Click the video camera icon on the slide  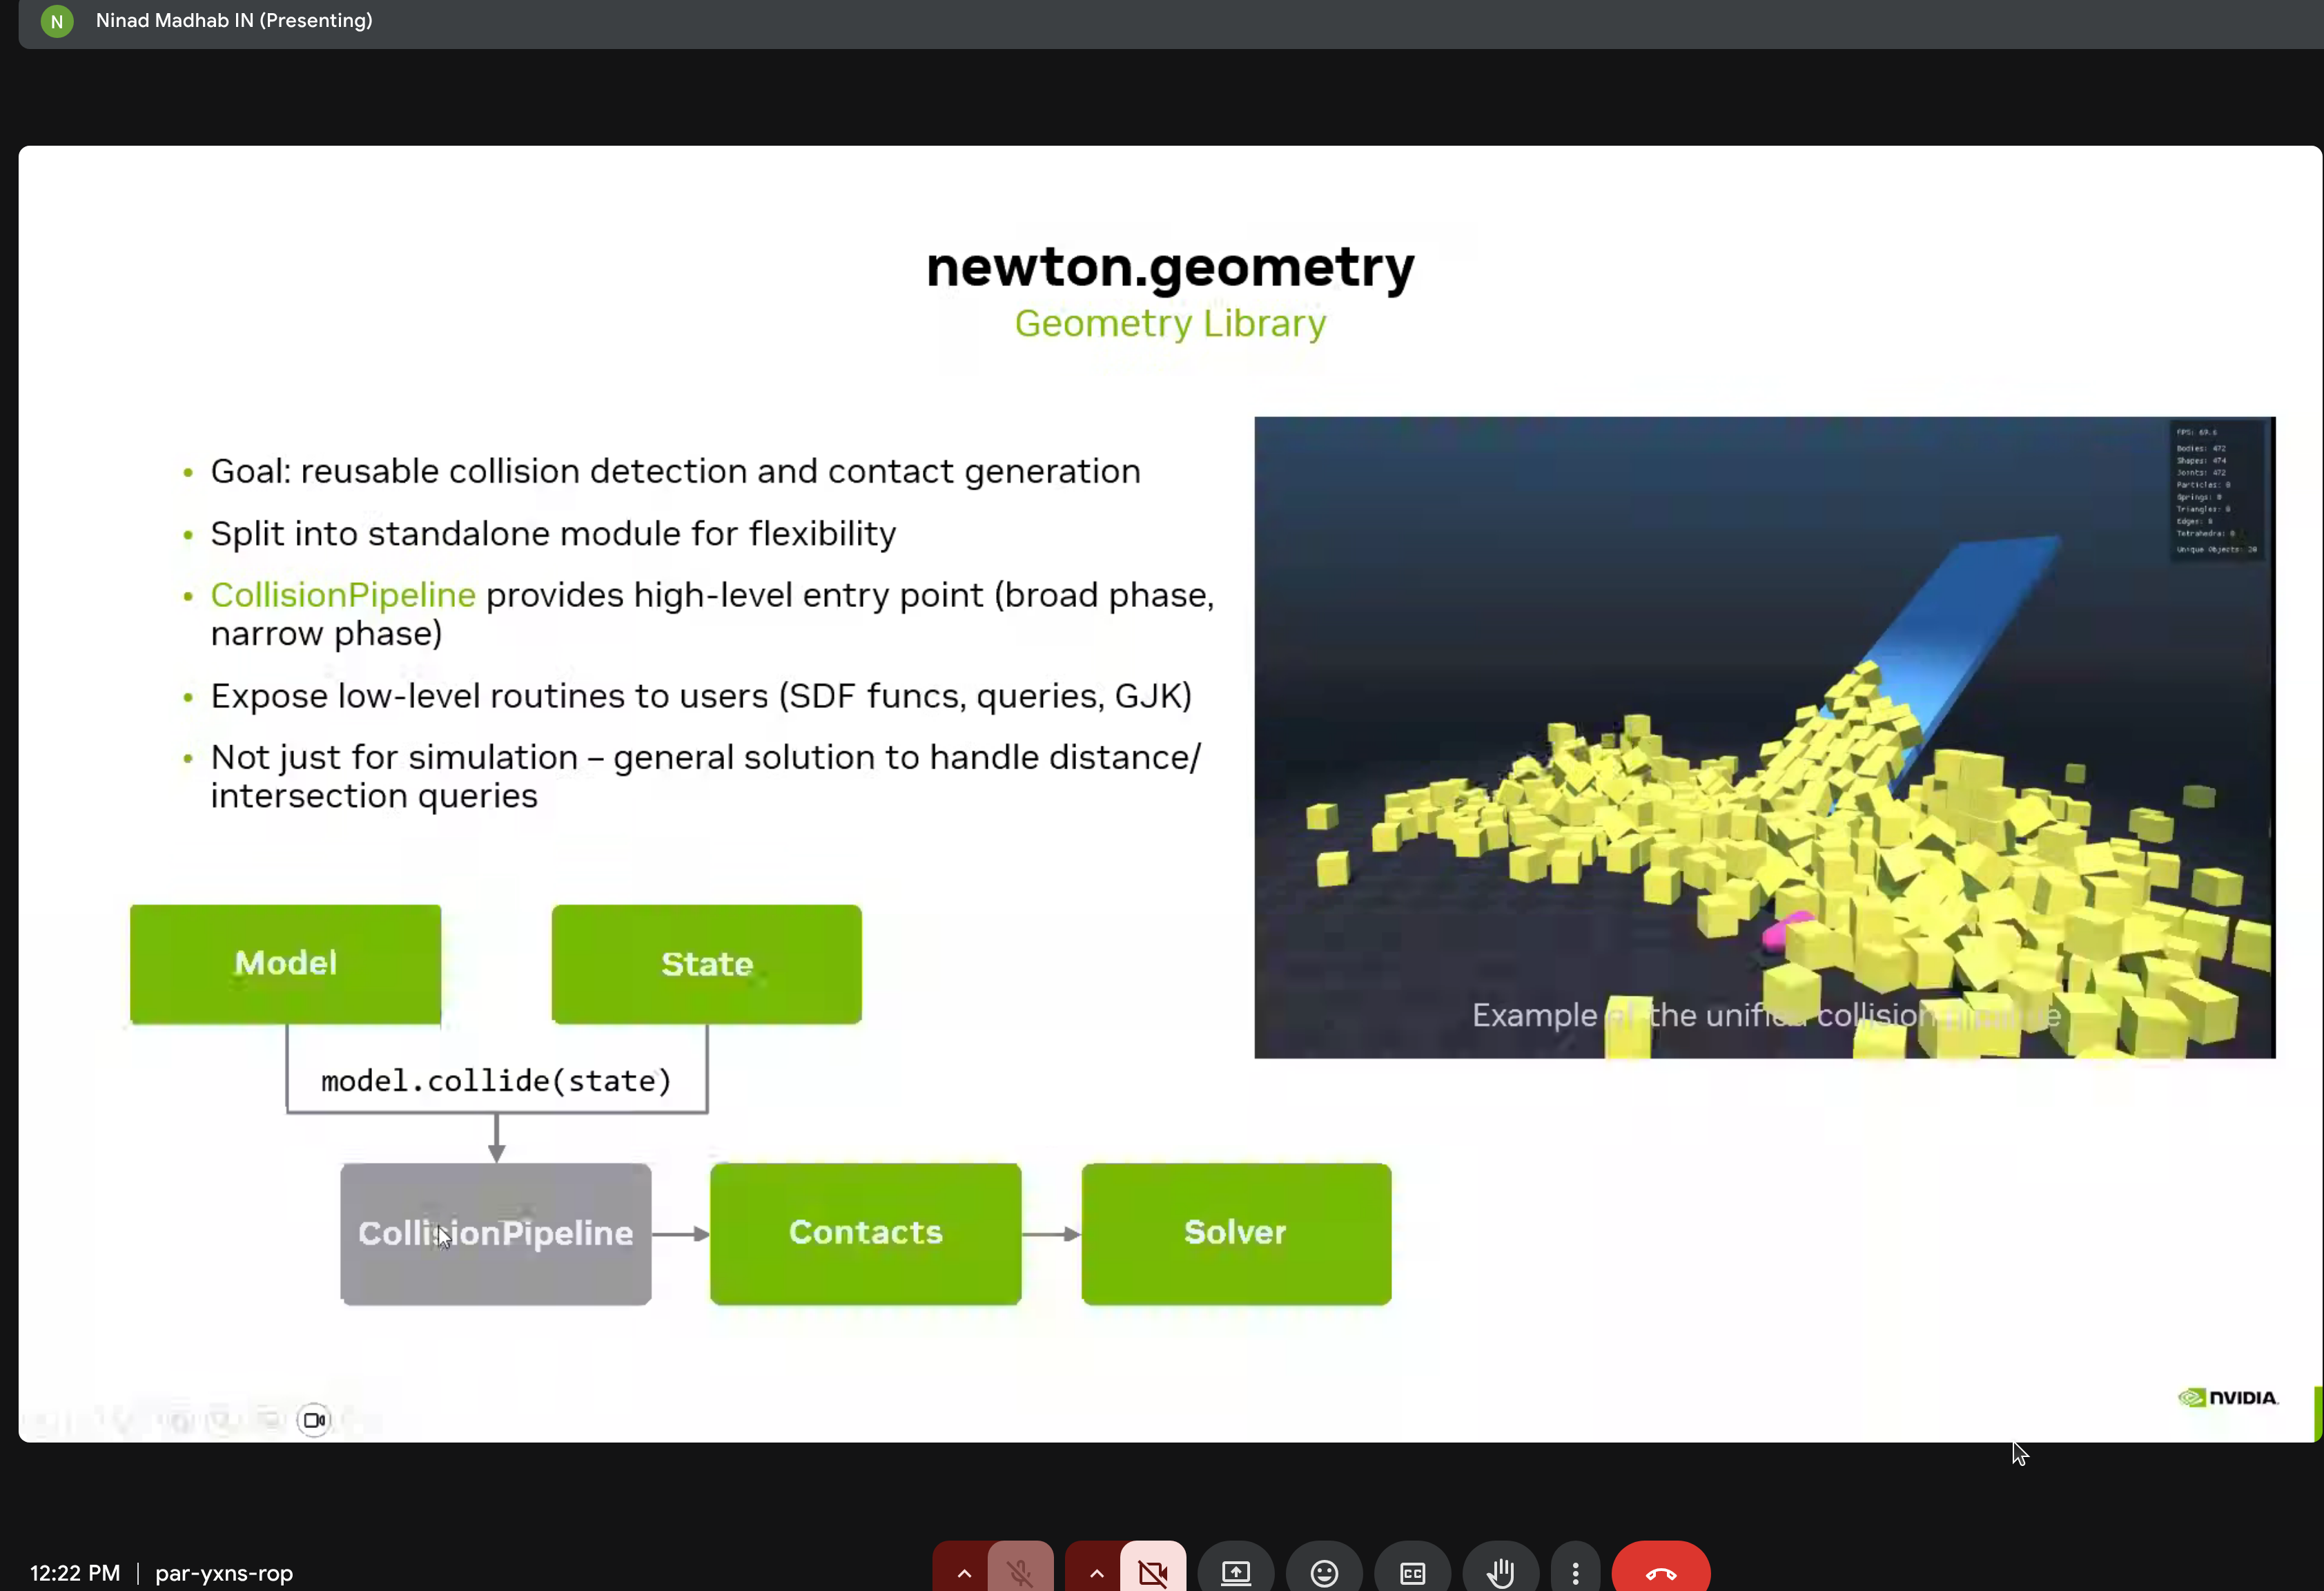314,1419
